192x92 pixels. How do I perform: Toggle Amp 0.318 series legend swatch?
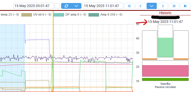coord(94,15)
